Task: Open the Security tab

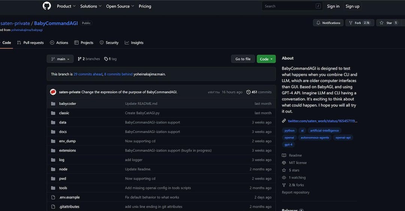Action: [109, 43]
